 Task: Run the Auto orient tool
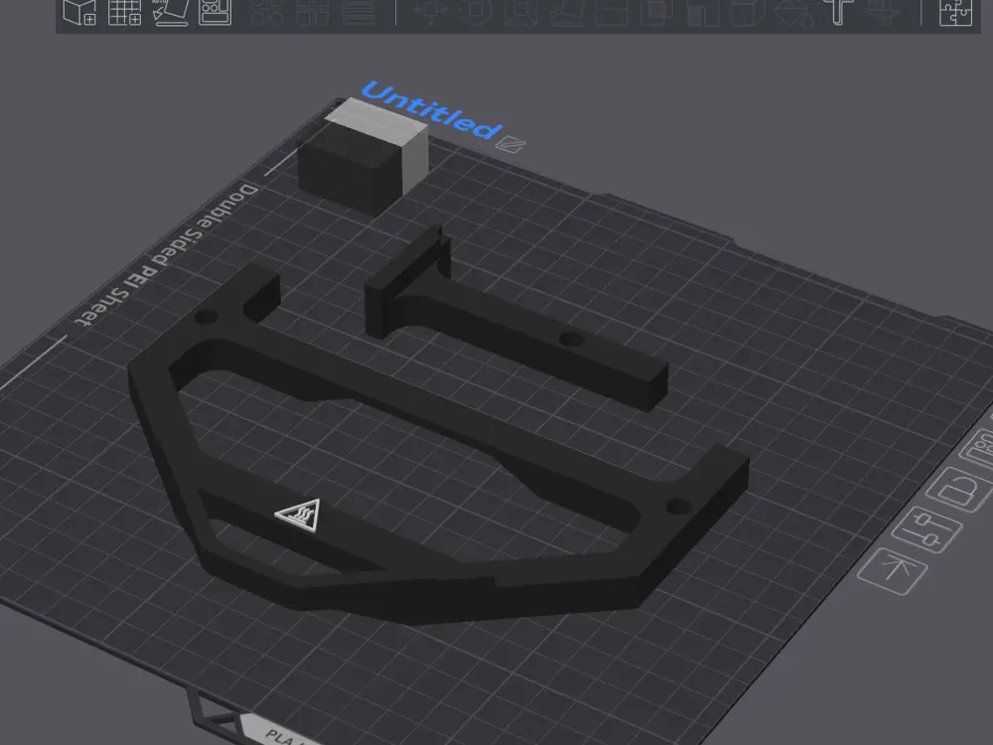pos(171,12)
